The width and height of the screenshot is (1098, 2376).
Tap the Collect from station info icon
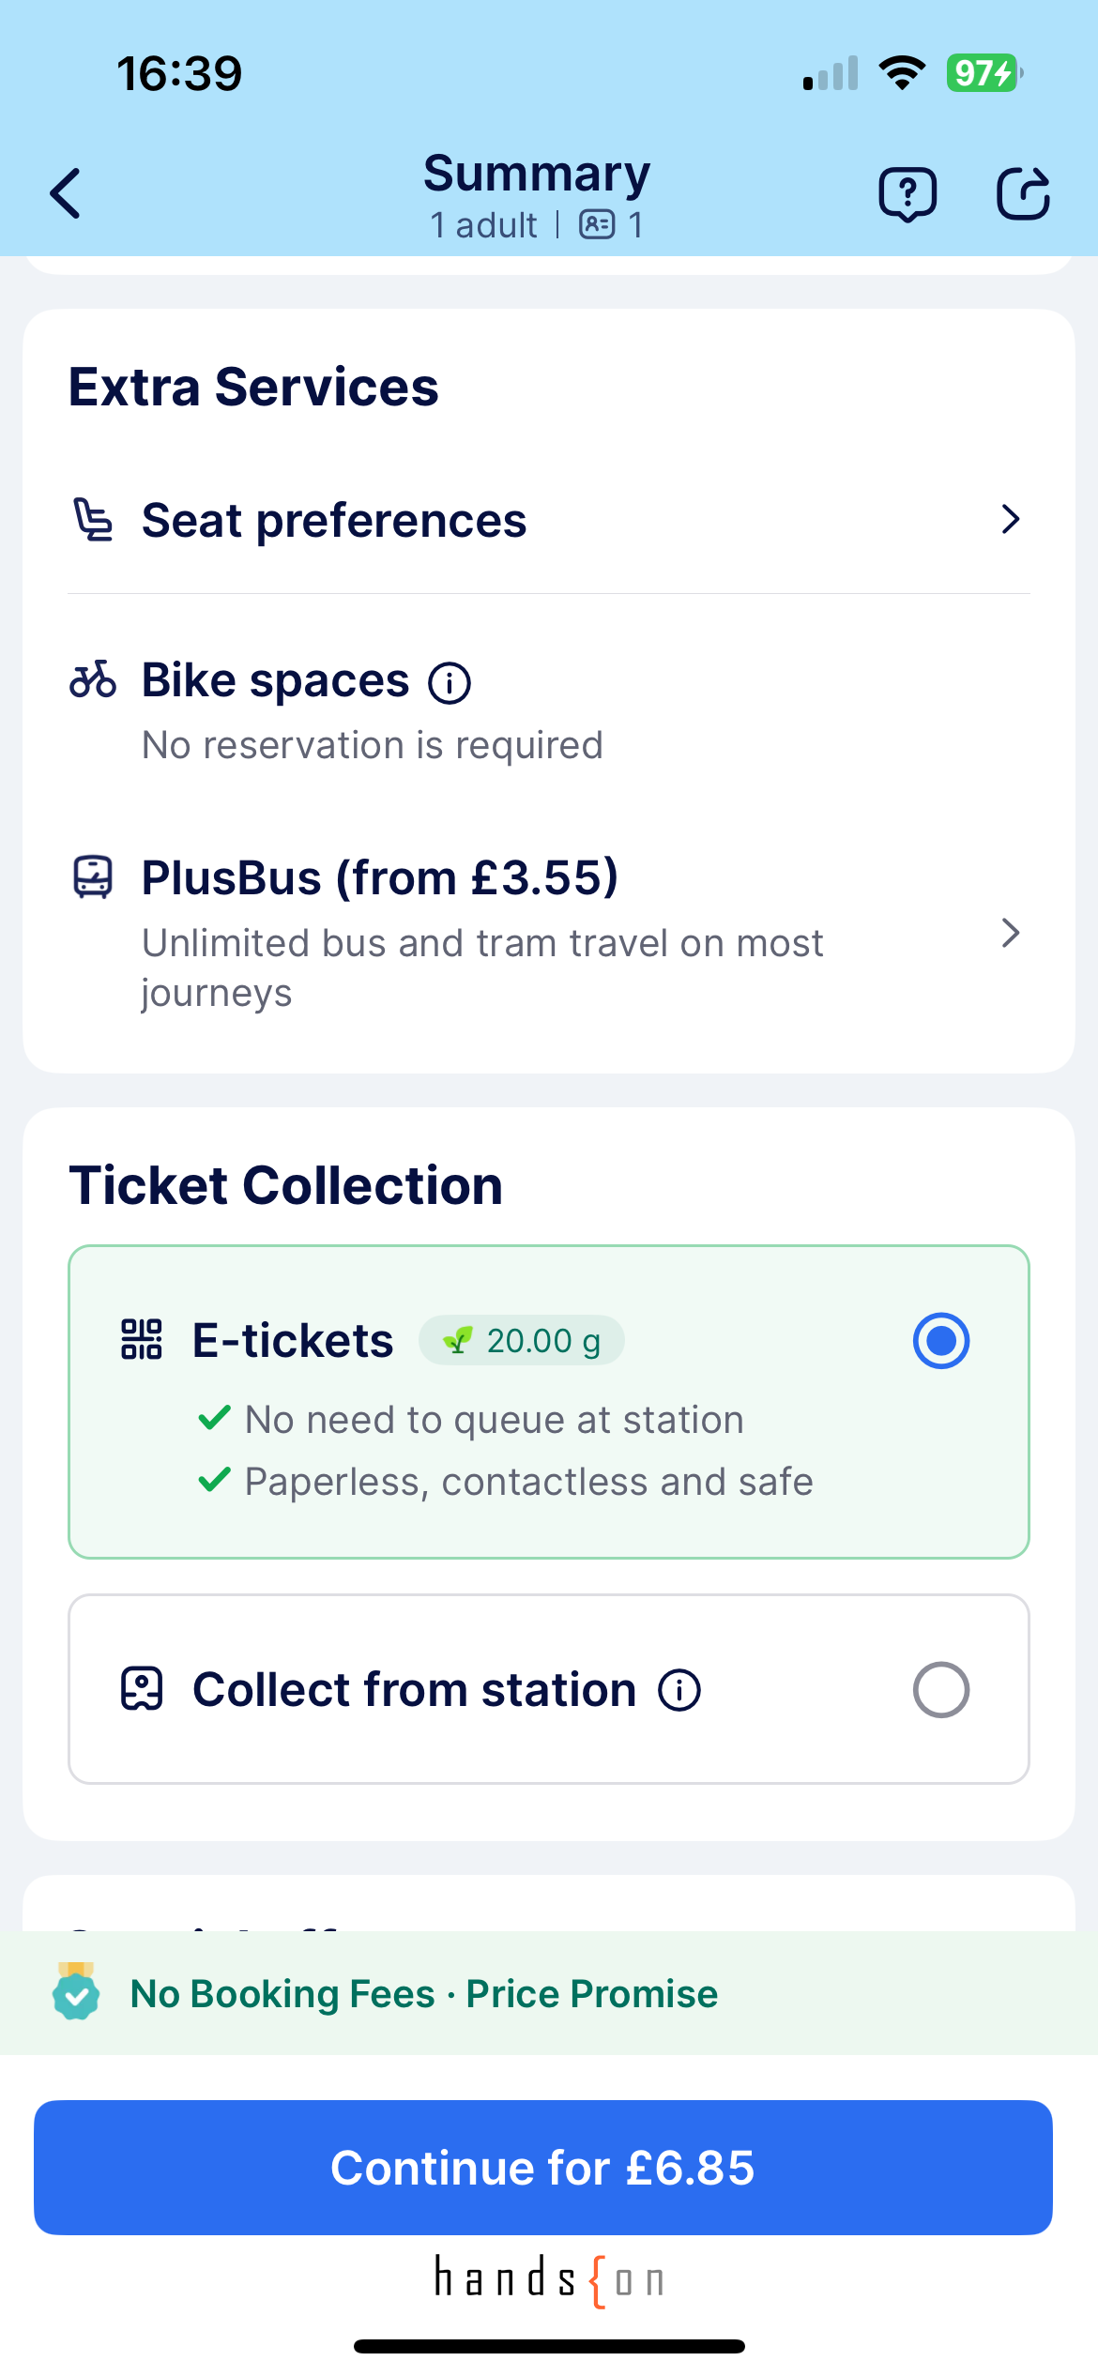click(679, 1690)
